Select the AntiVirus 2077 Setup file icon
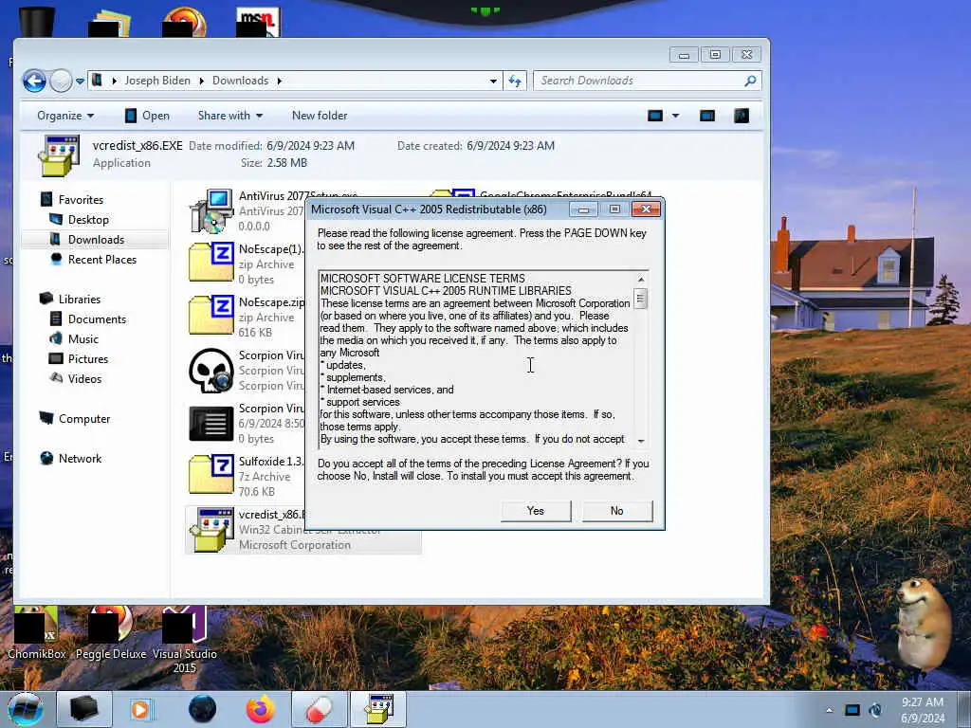This screenshot has height=728, width=971. click(211, 211)
